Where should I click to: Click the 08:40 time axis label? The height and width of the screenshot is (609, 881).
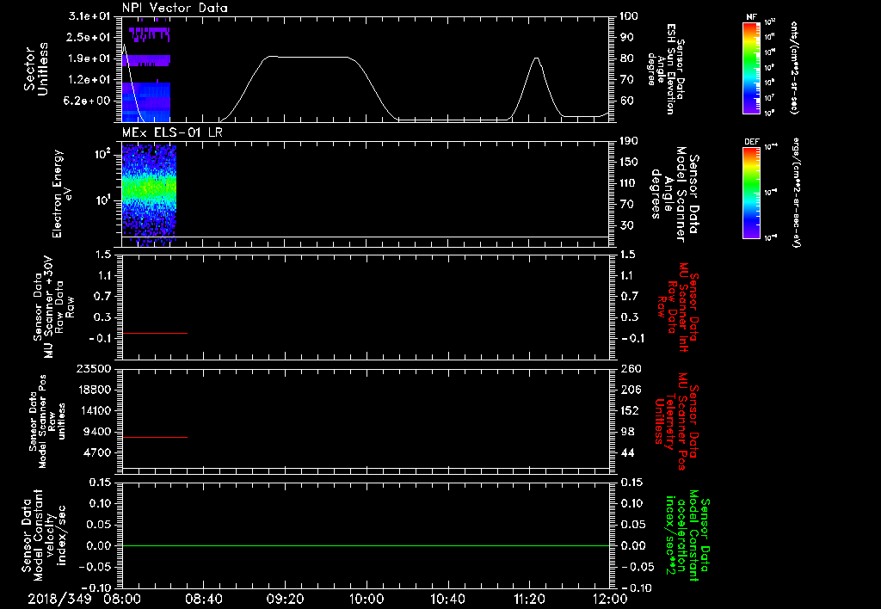point(203,599)
